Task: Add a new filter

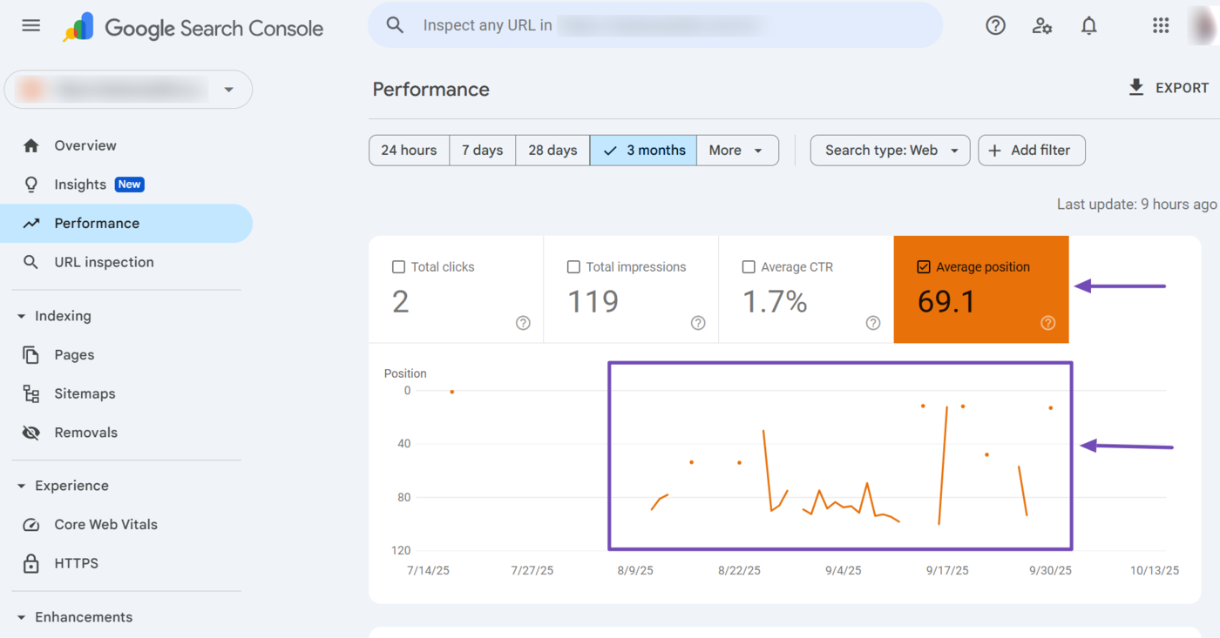Action: (1032, 150)
